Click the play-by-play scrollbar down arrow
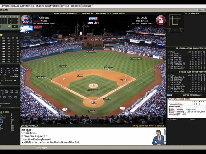The image size is (206, 154). click(x=164, y=143)
